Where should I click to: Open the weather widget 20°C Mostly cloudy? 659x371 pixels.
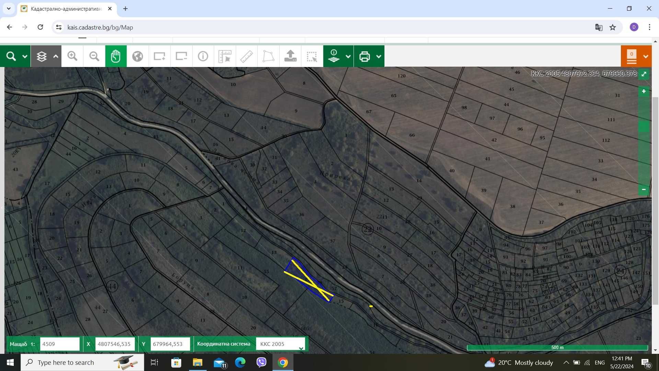click(518, 362)
